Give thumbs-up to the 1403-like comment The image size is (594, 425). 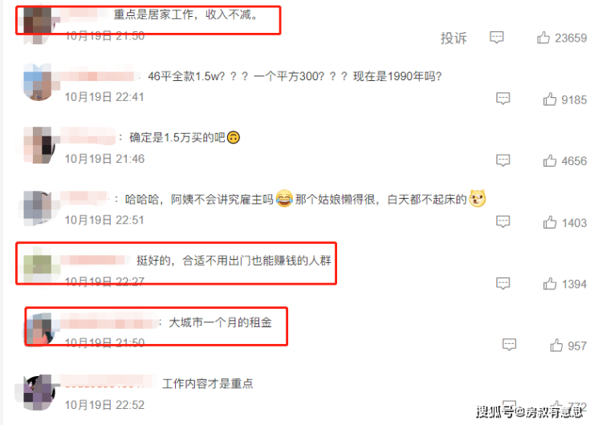[549, 223]
